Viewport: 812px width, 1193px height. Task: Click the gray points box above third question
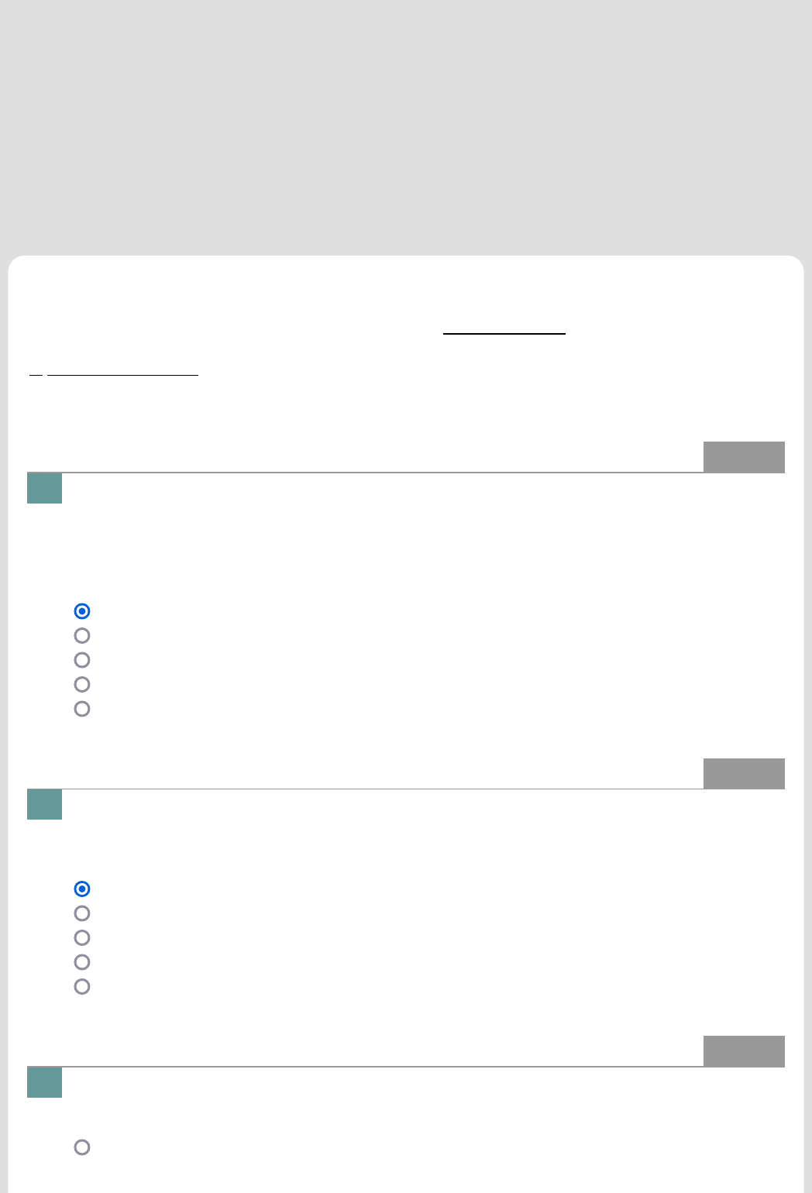click(744, 1051)
